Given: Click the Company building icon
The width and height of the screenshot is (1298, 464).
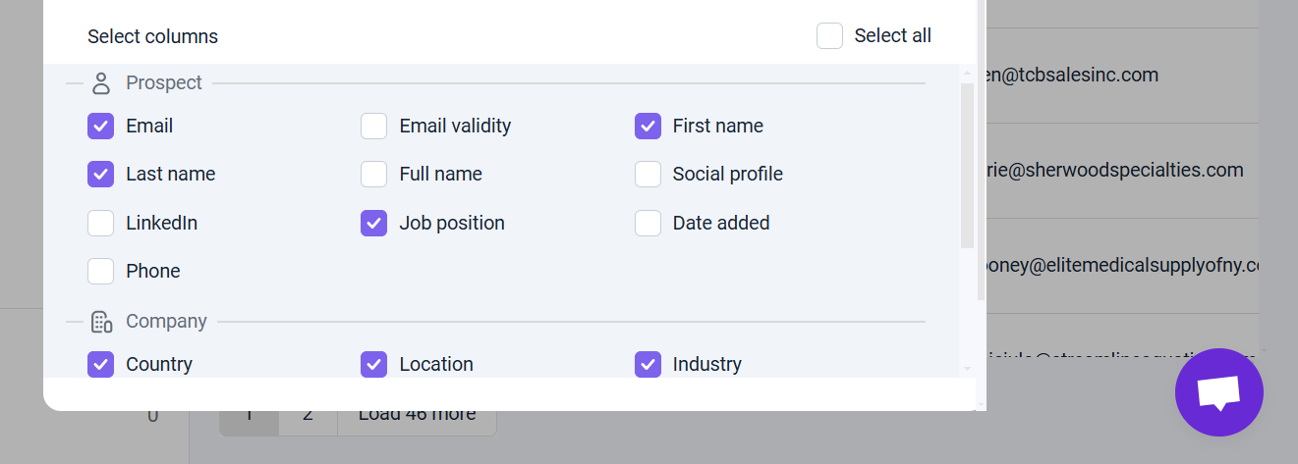Looking at the screenshot, I should (x=101, y=322).
